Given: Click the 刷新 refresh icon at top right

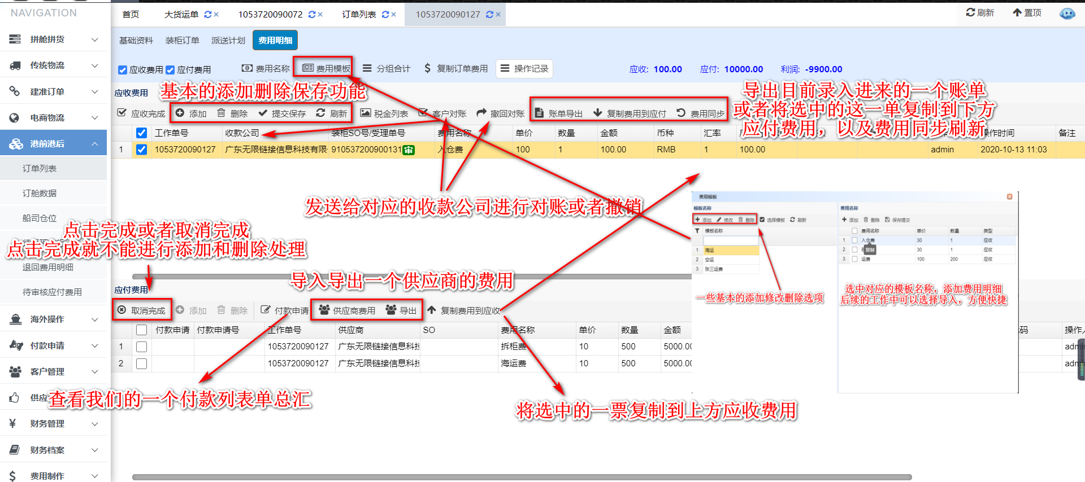Looking at the screenshot, I should (970, 12).
